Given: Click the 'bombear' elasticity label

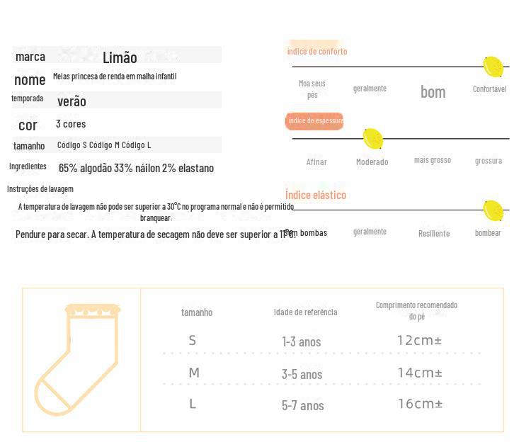Looking at the screenshot, I should [x=488, y=233].
